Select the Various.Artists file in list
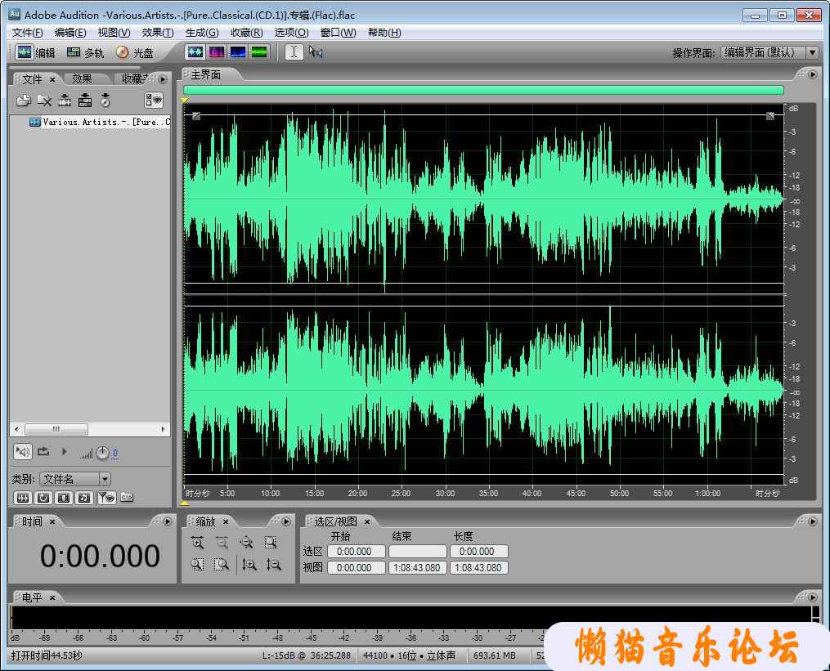The height and width of the screenshot is (671, 830). pyautogui.click(x=100, y=123)
